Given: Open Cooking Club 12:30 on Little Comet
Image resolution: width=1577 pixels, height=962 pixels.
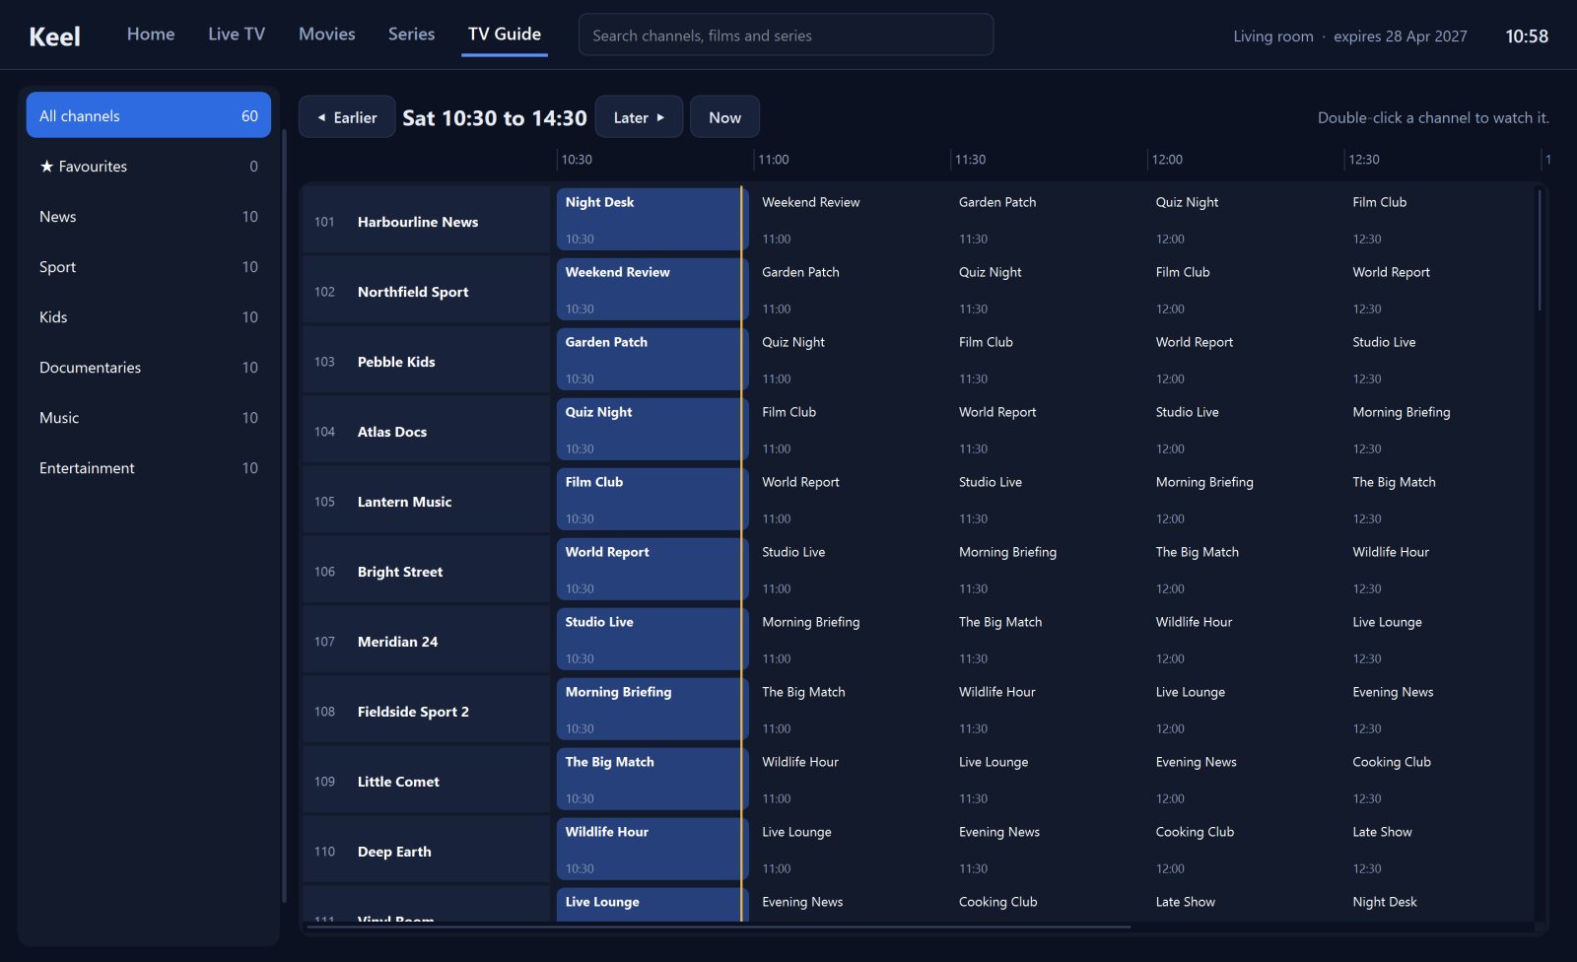Looking at the screenshot, I should point(1440,780).
